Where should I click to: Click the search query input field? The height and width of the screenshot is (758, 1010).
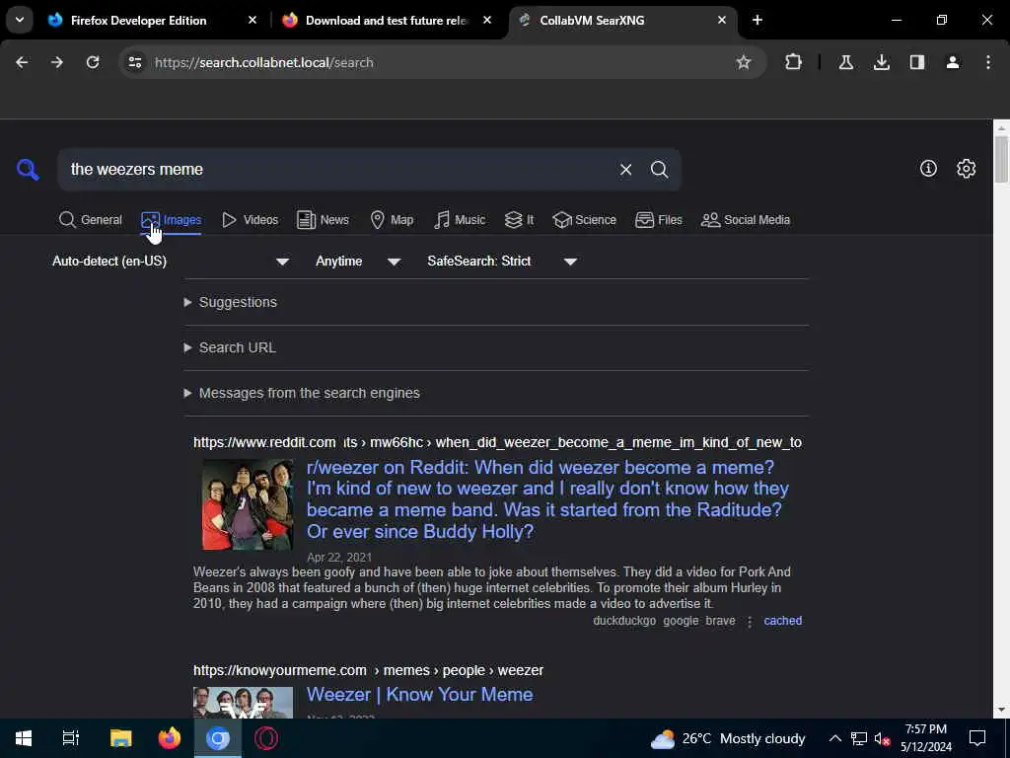coord(338,170)
